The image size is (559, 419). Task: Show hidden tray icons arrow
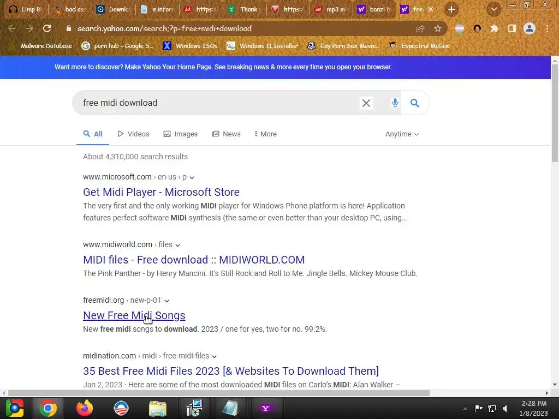(x=465, y=409)
